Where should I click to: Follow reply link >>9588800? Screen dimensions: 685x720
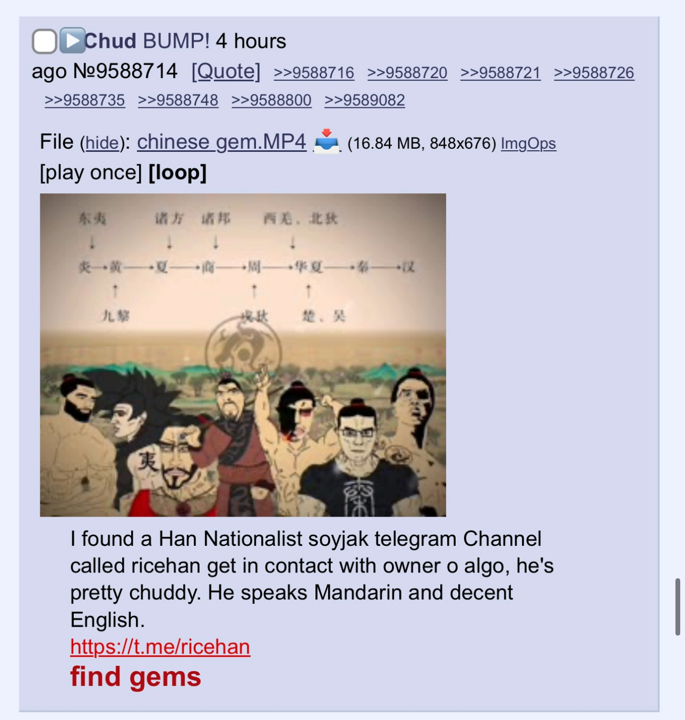[271, 100]
